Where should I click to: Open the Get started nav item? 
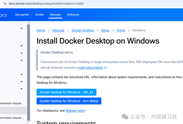[22, 15]
